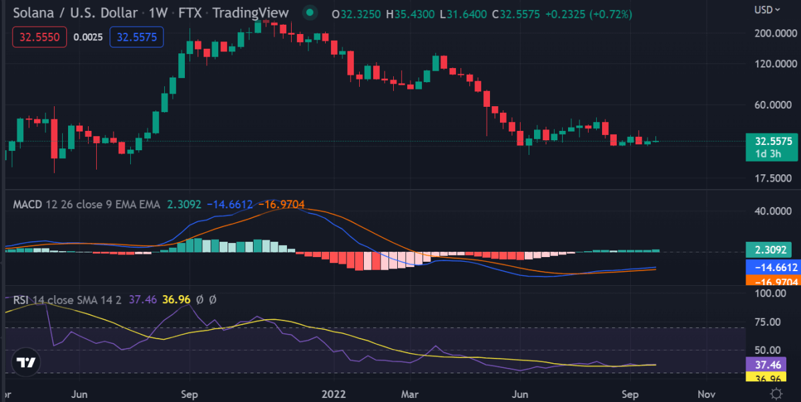Screen dimensions: 801x402
Task: Click the RSI legend value 37.46
Action: click(x=142, y=300)
